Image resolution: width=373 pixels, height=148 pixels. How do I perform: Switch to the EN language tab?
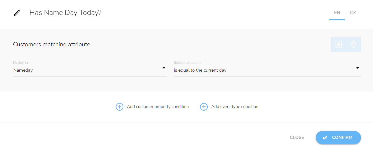tap(337, 13)
